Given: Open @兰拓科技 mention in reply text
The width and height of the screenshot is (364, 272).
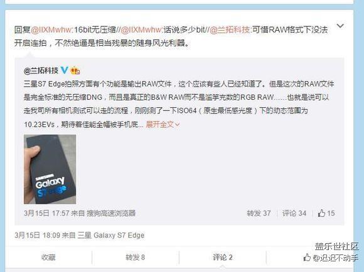Looking at the screenshot, I should [x=230, y=29].
